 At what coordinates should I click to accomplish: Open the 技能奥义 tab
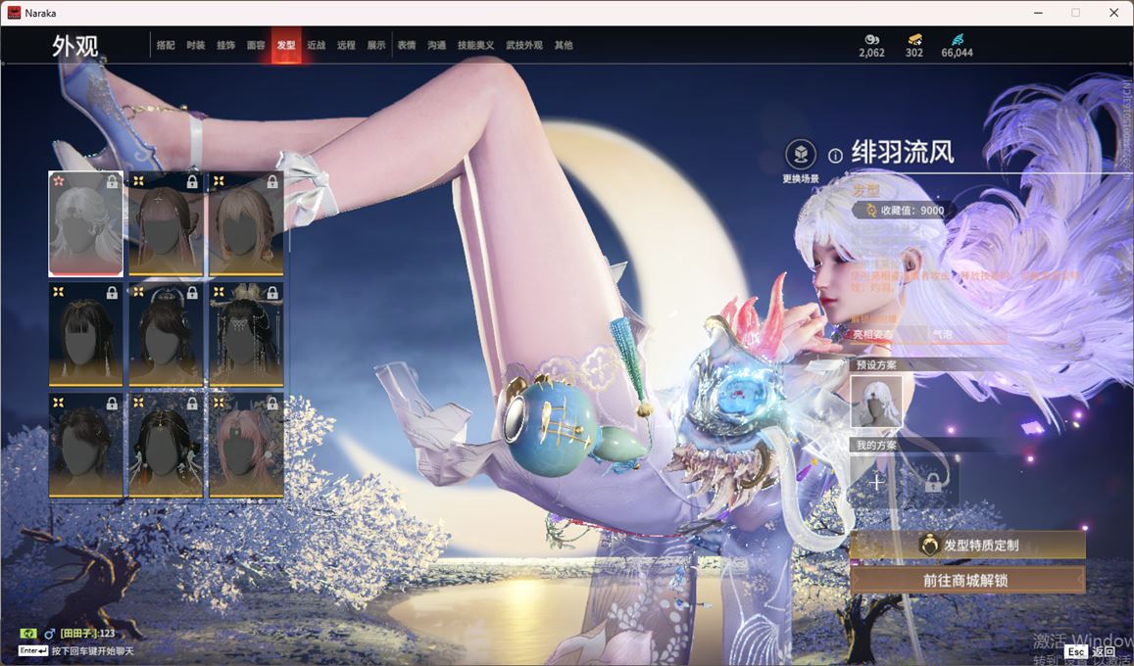coord(476,45)
